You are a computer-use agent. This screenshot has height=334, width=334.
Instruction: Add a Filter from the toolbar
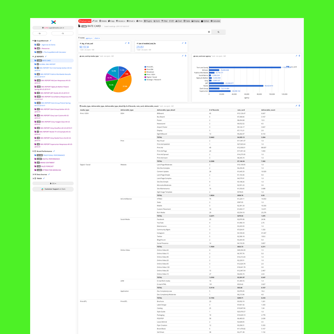tap(165, 21)
